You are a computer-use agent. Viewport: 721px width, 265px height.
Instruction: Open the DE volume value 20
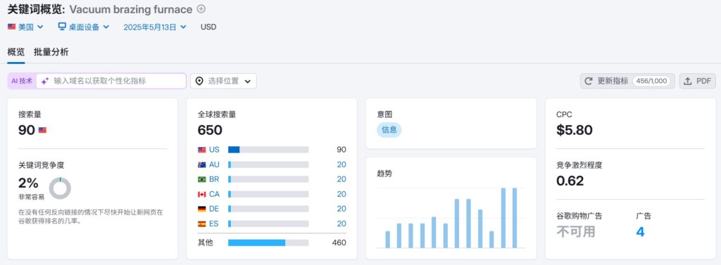(x=341, y=209)
